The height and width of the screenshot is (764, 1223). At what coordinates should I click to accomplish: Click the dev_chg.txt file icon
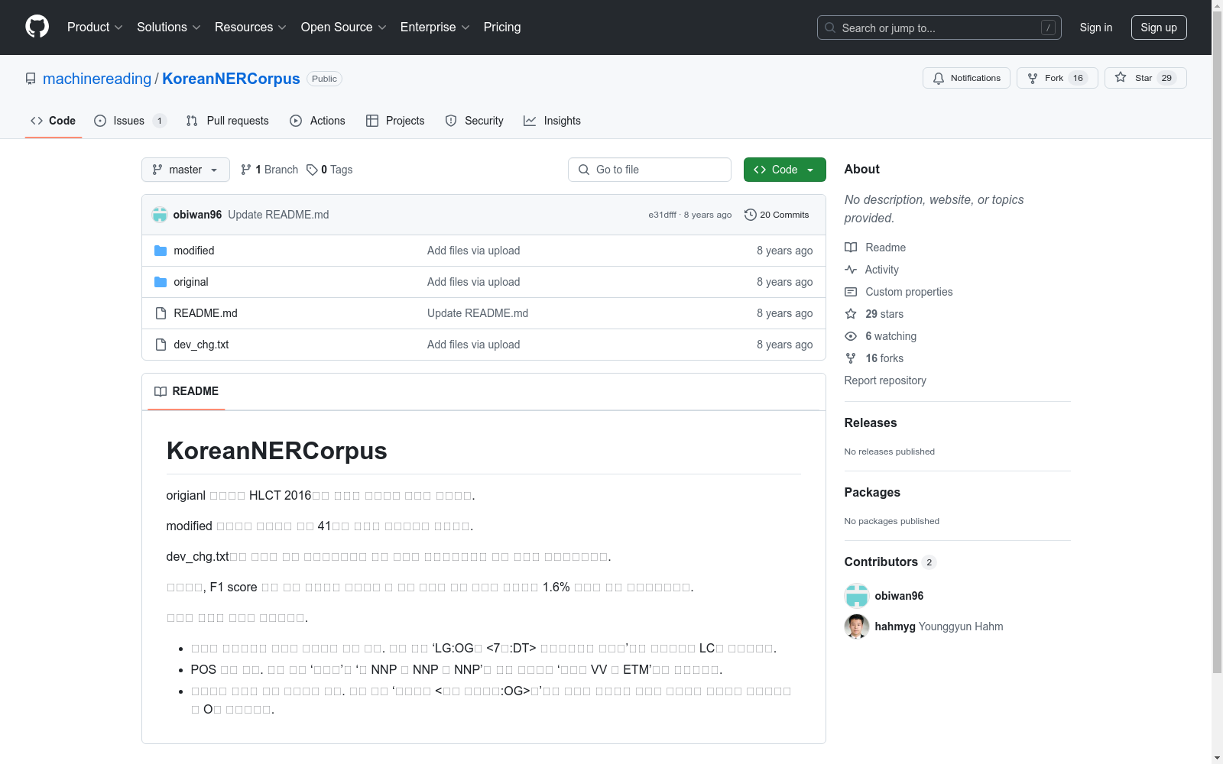161,345
